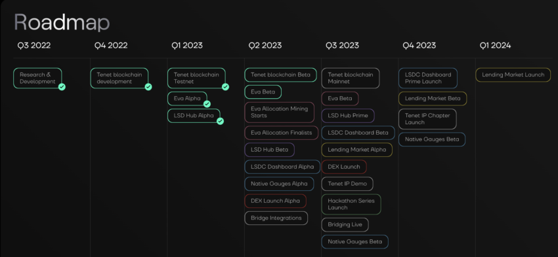Viewport: 558px width, 257px height.
Task: Open the Bridge Integrations item
Action: 276,218
